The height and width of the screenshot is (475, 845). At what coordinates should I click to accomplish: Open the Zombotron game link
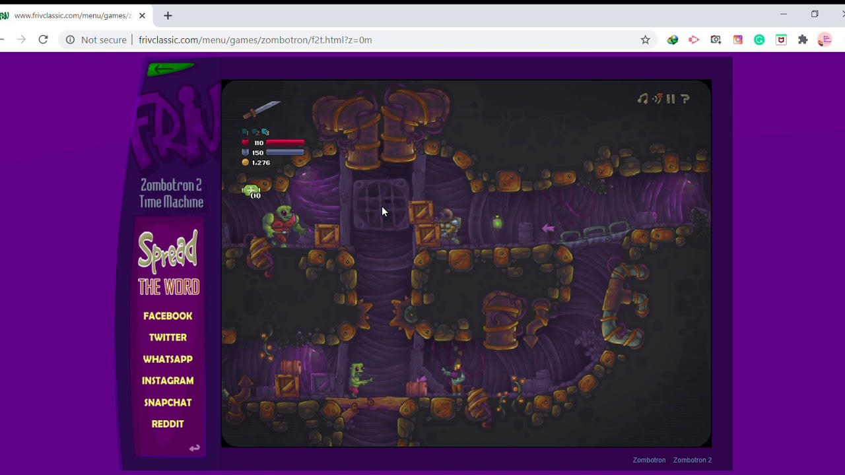click(x=649, y=460)
